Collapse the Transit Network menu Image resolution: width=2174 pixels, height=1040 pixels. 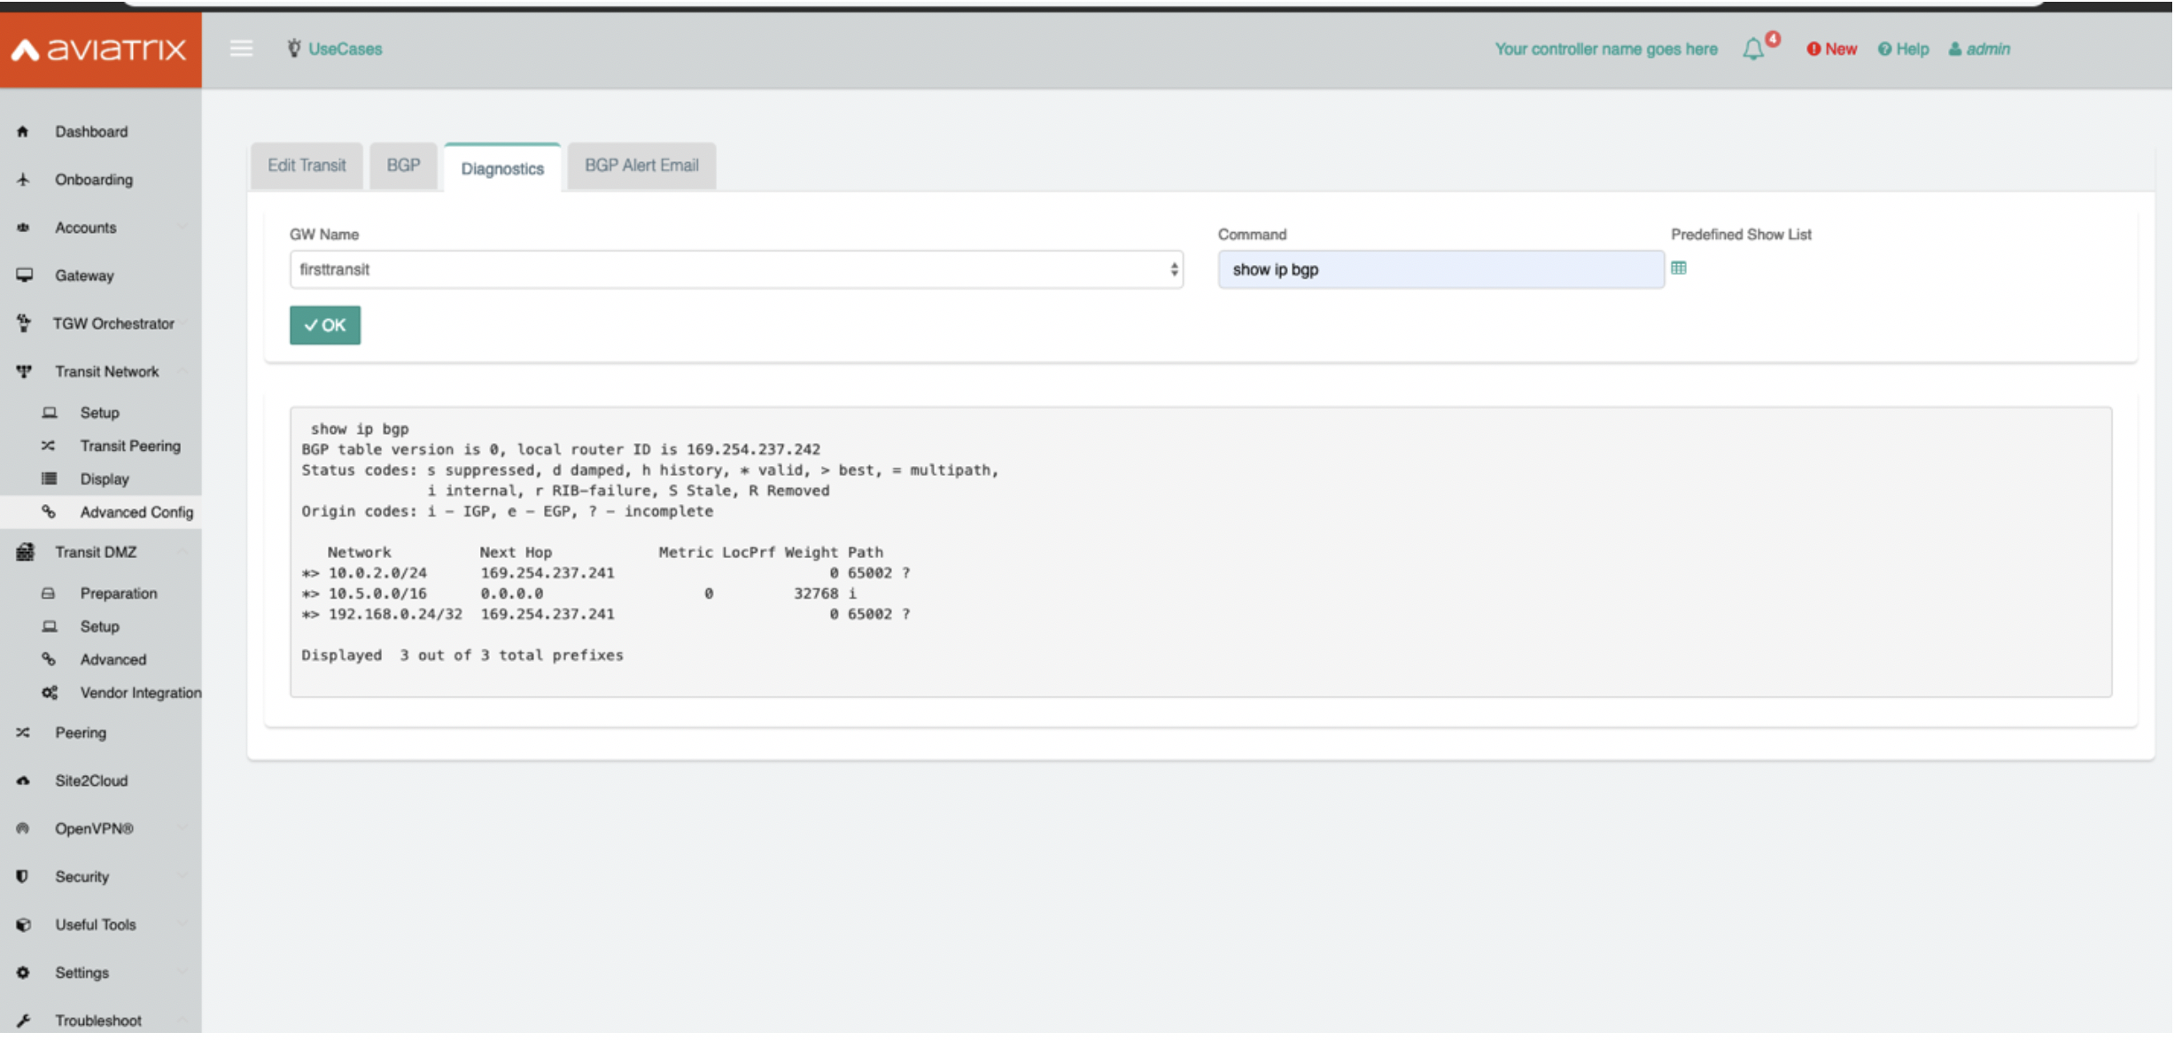(106, 372)
